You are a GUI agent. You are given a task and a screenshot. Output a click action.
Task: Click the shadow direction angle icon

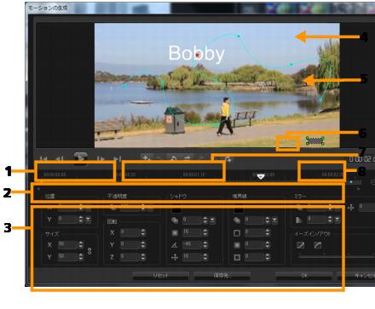click(175, 245)
